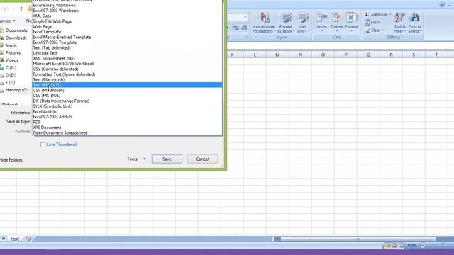Screen dimensions: 454x255
Task: Select column T header
Action: [x=436, y=55]
